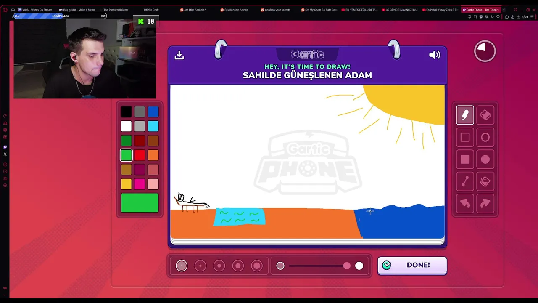538x303 pixels.
Task: Open the history clock icon in sidebar
Action: [5, 171]
